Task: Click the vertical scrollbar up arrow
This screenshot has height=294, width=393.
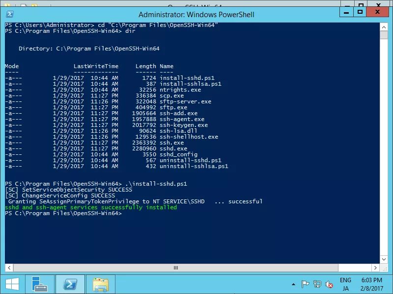Action: [384, 27]
